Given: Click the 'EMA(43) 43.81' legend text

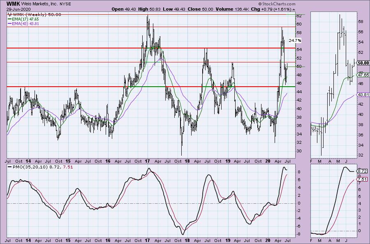Looking at the screenshot, I should [25, 23].
